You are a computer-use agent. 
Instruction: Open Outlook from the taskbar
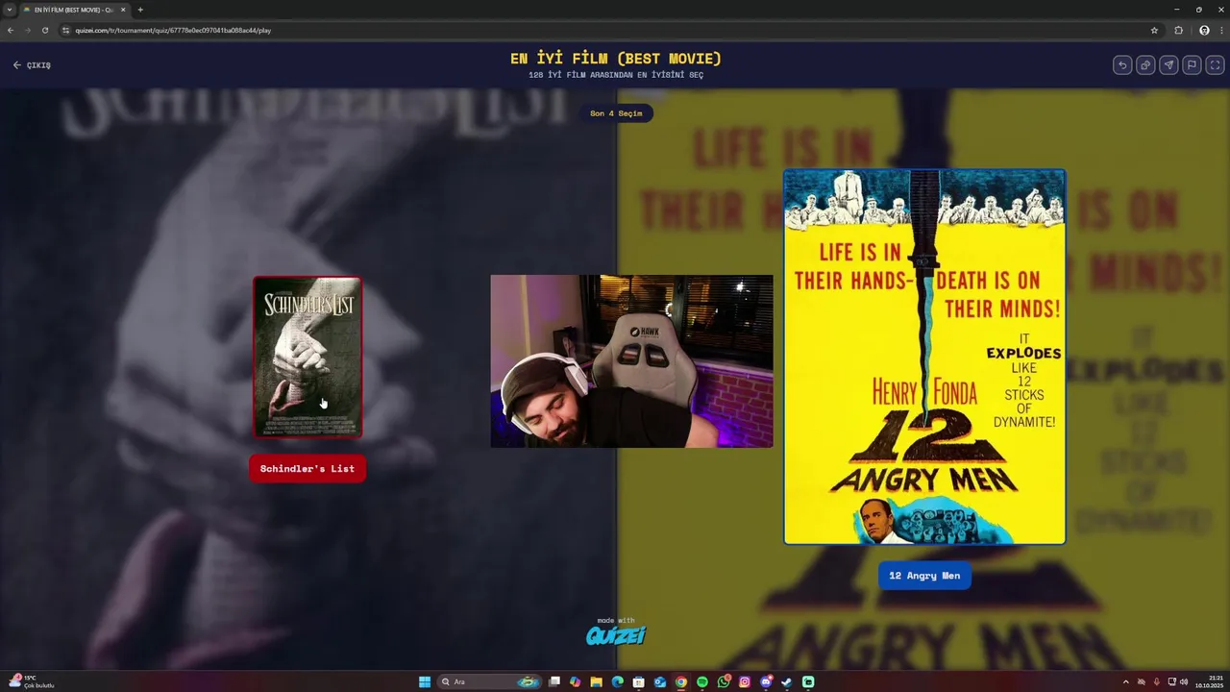coord(660,681)
